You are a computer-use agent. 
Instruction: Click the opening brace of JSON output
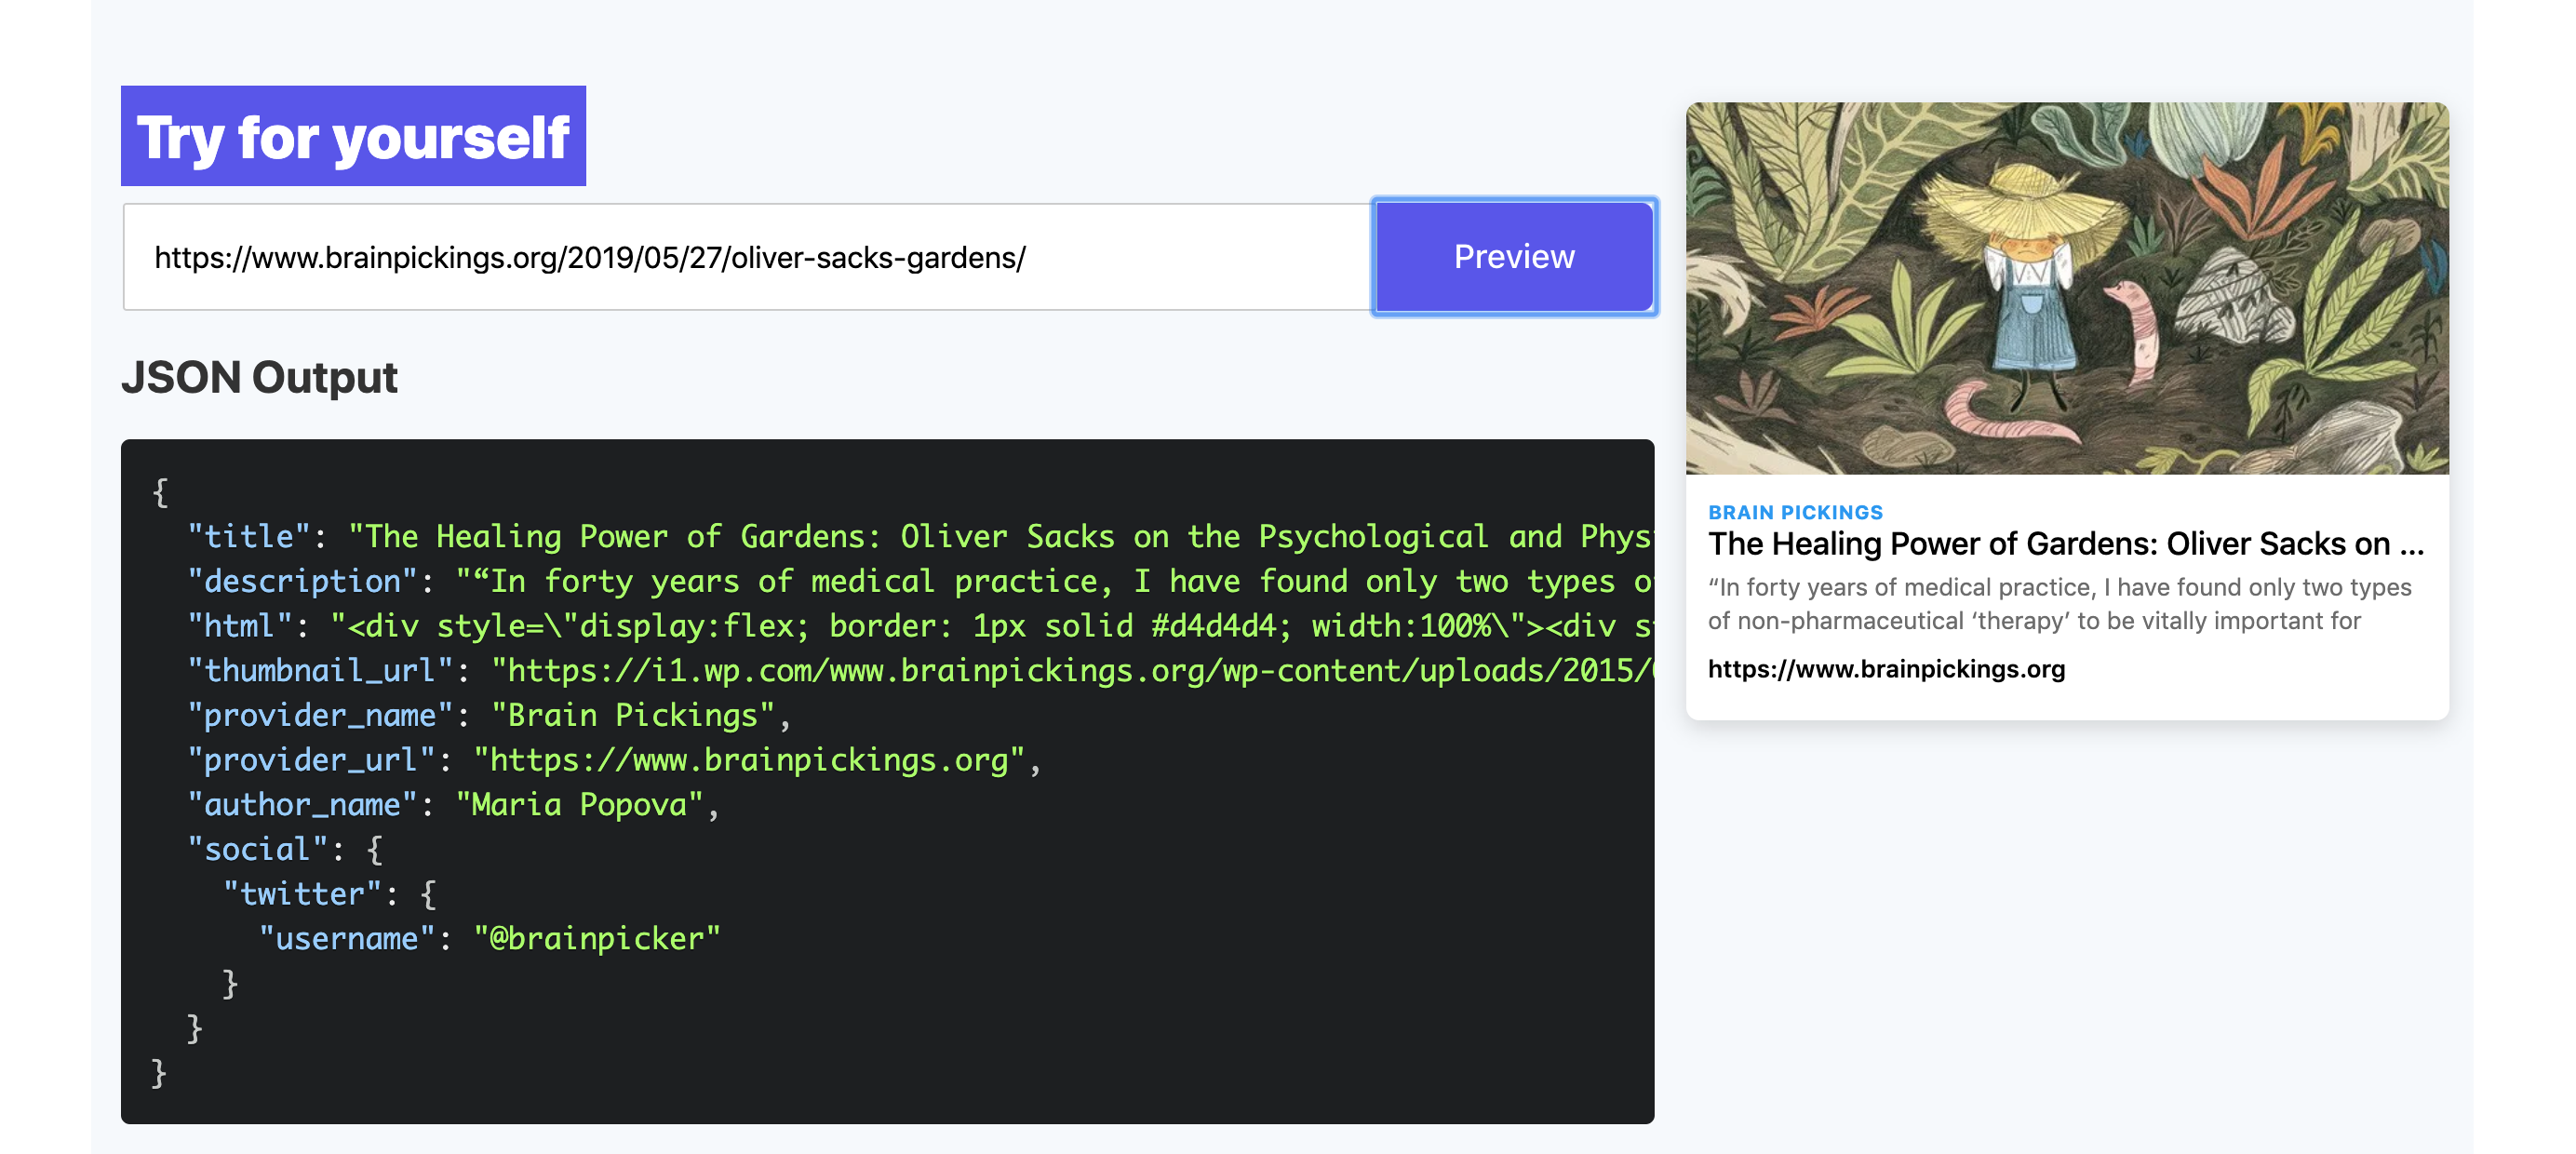160,492
